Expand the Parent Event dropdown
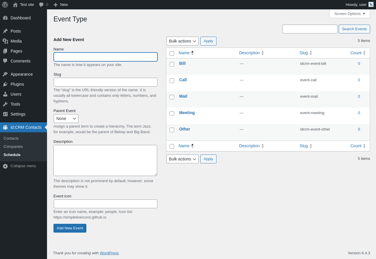This screenshot has height=259, width=376. pos(66,119)
